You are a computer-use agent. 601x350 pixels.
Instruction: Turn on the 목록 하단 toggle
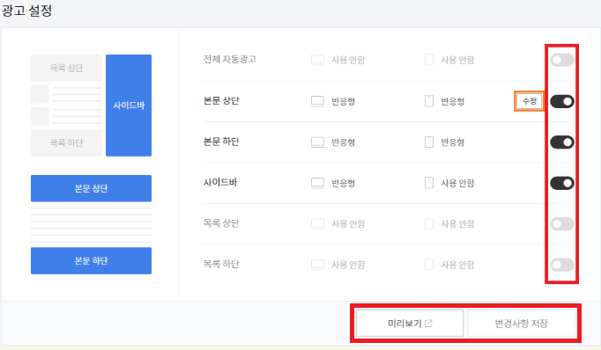coord(562,265)
